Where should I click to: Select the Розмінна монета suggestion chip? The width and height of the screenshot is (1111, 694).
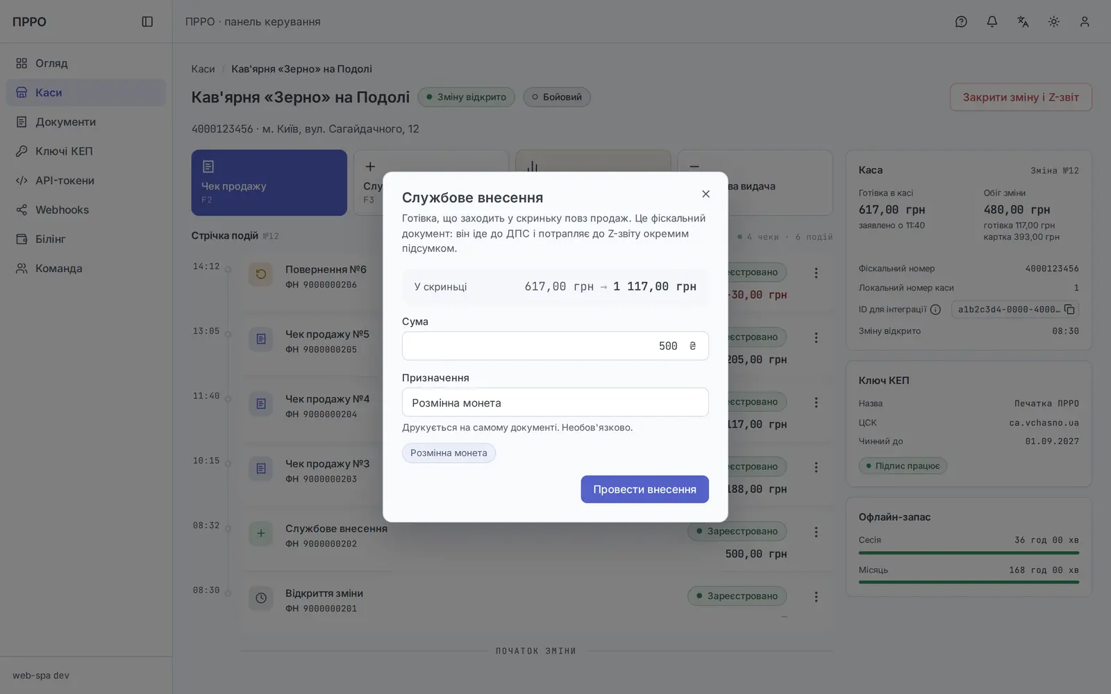(x=449, y=453)
